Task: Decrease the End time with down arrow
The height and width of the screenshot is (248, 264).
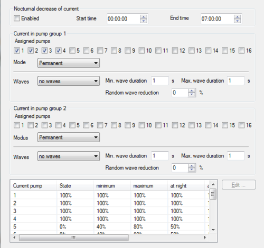Action: 238,21
